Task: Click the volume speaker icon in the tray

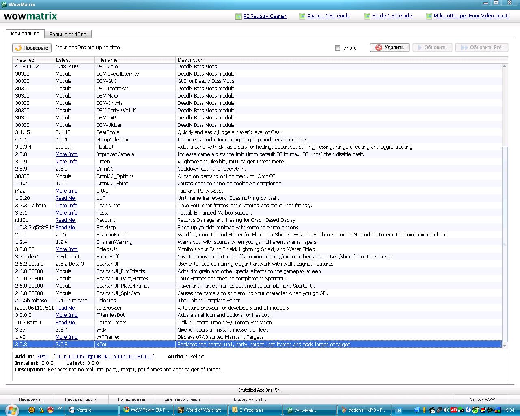Action: point(446,410)
